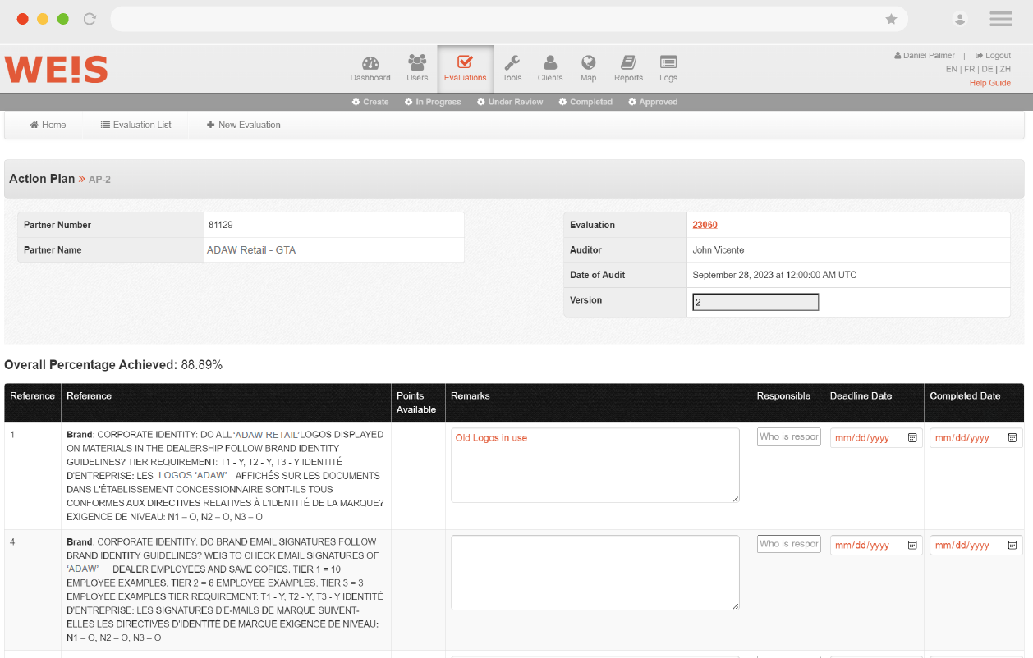Image resolution: width=1033 pixels, height=658 pixels.
Task: Open the Help Guide link
Action: [989, 83]
